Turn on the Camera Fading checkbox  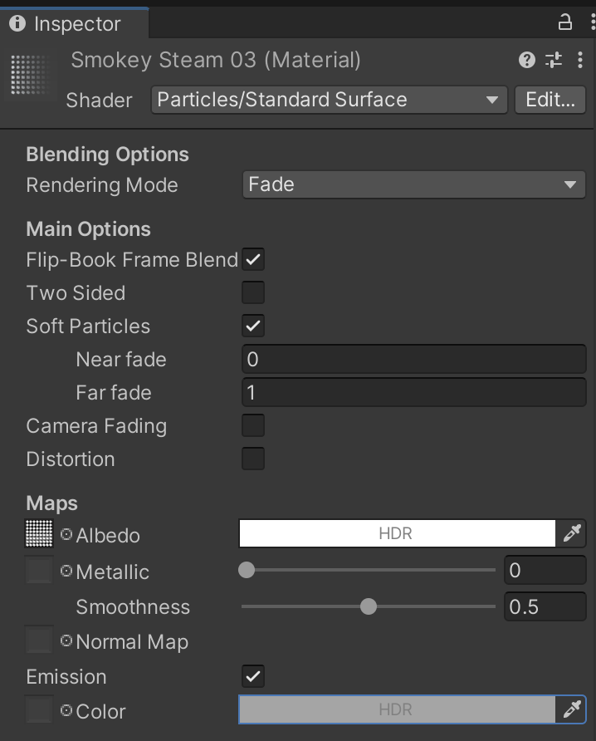tap(253, 426)
